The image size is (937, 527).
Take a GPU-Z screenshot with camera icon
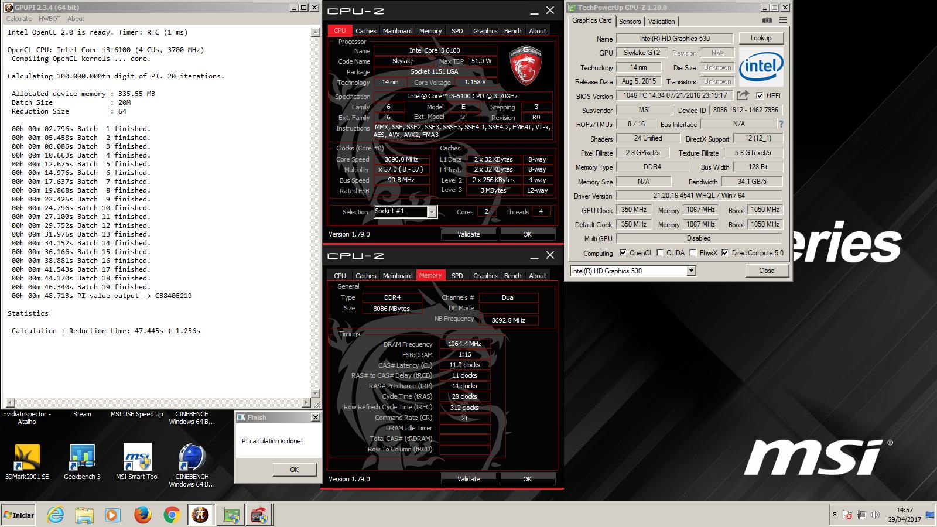pos(767,20)
